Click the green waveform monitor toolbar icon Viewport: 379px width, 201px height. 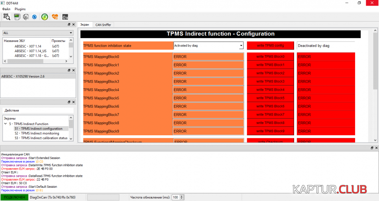(x=17, y=17)
